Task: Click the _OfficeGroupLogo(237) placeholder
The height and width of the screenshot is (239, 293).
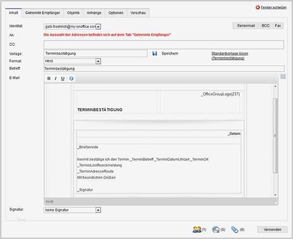Action: pos(220,94)
